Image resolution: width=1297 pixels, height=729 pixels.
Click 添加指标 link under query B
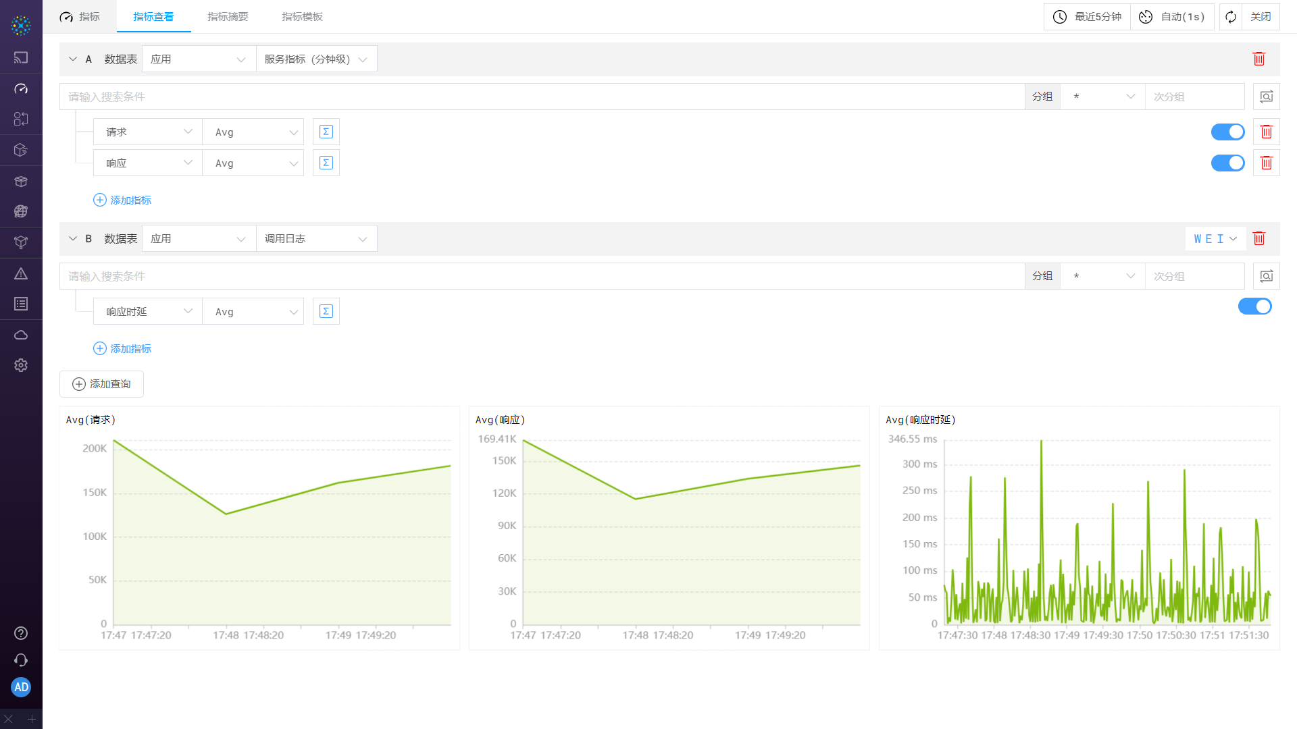pyautogui.click(x=122, y=349)
